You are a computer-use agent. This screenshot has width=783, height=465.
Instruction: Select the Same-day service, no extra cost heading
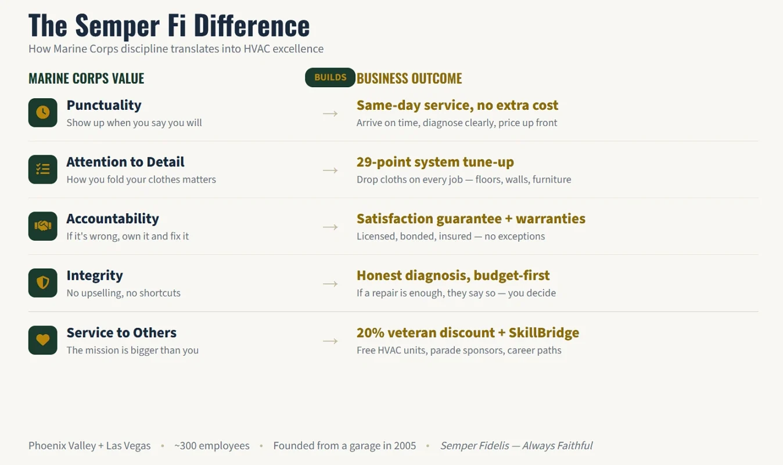pyautogui.click(x=457, y=105)
